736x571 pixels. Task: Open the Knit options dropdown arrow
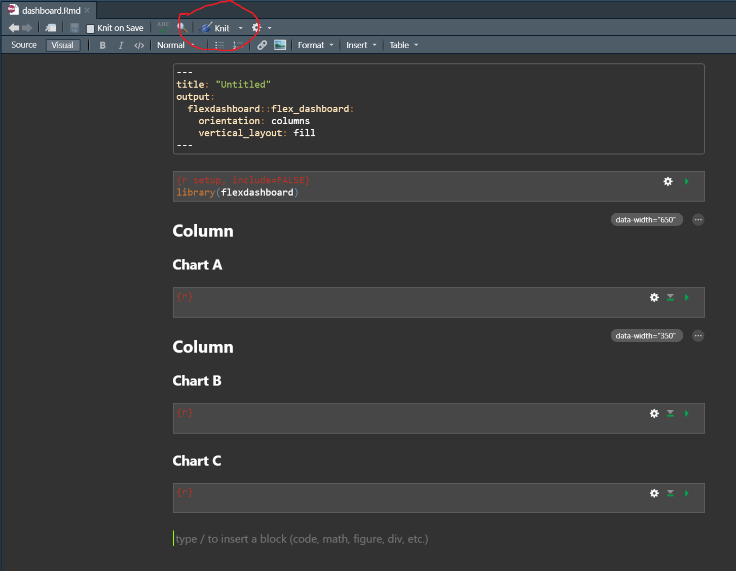241,28
